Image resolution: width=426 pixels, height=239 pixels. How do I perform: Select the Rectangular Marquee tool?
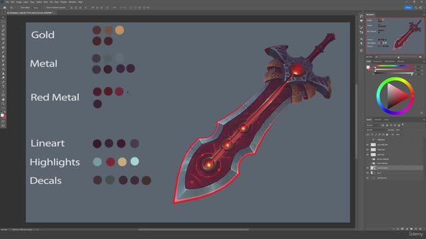tap(3, 22)
